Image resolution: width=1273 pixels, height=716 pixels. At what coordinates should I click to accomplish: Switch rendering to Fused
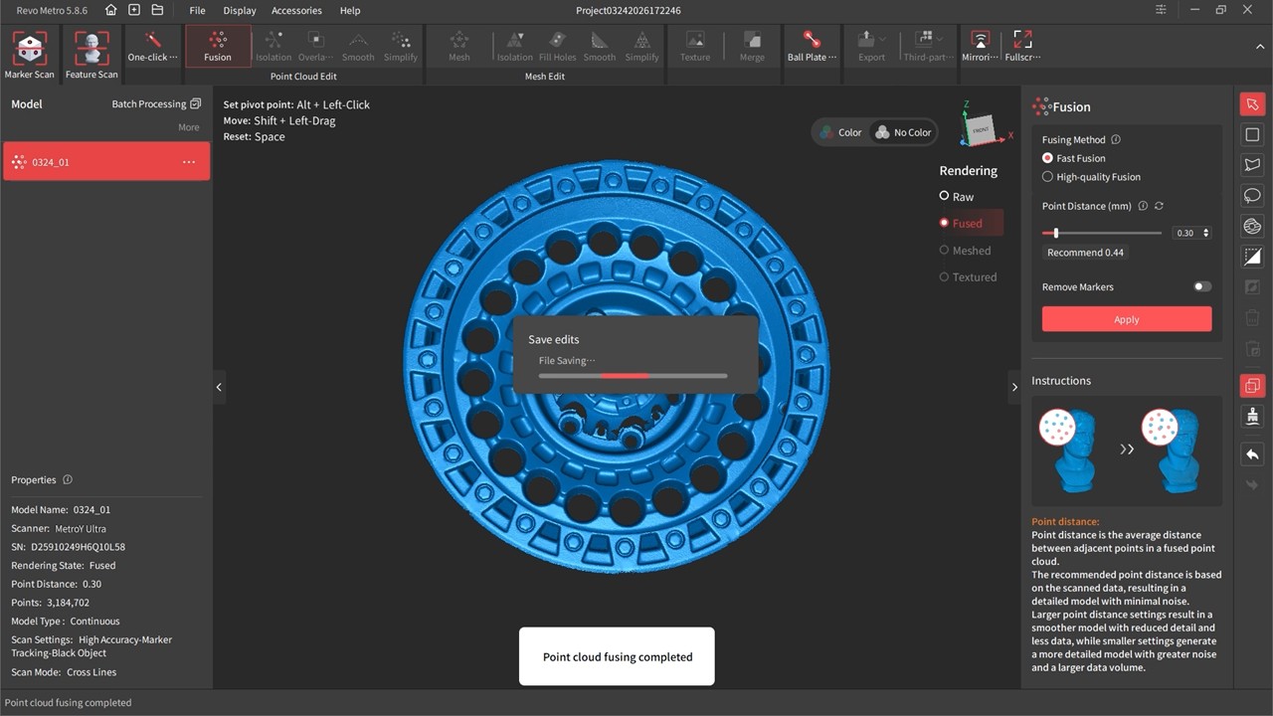tap(962, 224)
